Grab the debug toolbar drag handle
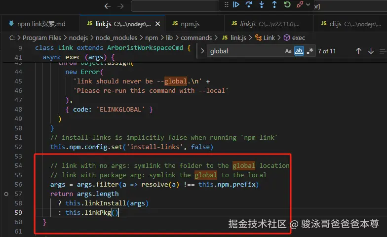 [226, 5]
